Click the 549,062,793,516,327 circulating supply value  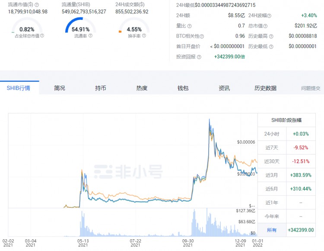pyautogui.click(x=84, y=12)
